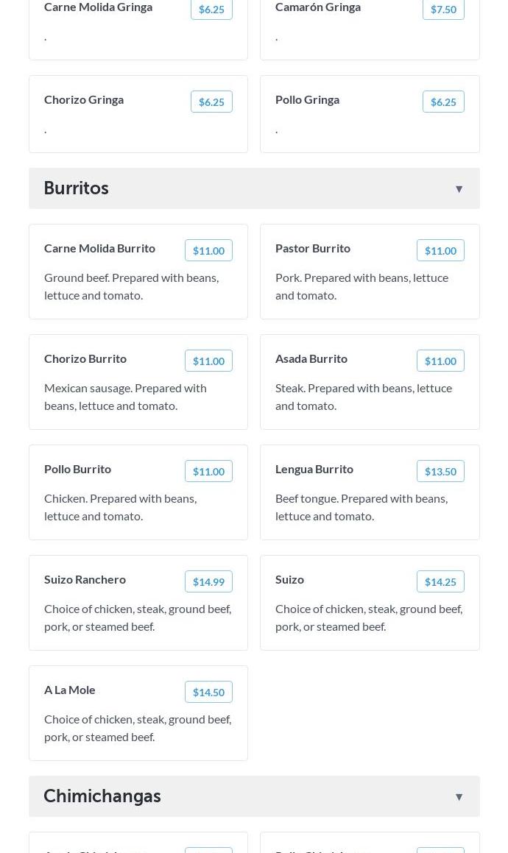Choose the Pollo Gringa $6.25 price
The image size is (508, 853).
point(443,102)
